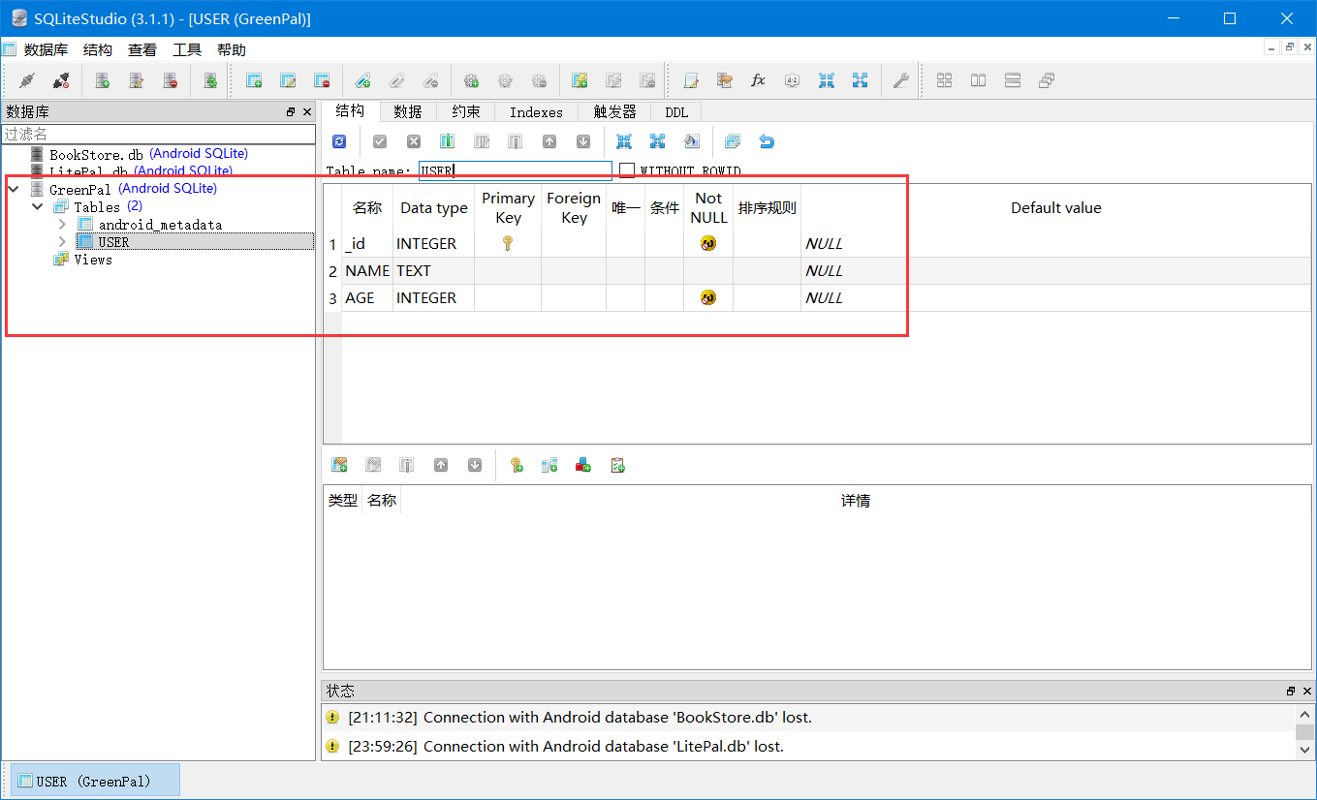Open the 查看 menu

142,50
